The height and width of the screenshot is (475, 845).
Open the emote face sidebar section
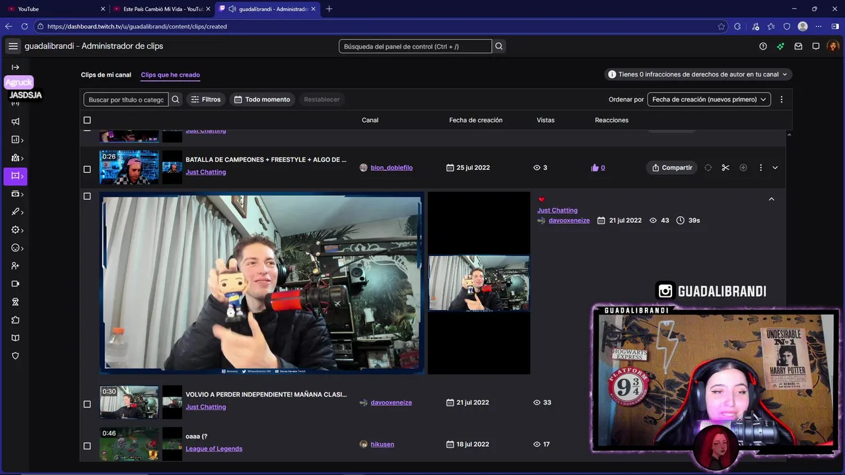coord(16,248)
